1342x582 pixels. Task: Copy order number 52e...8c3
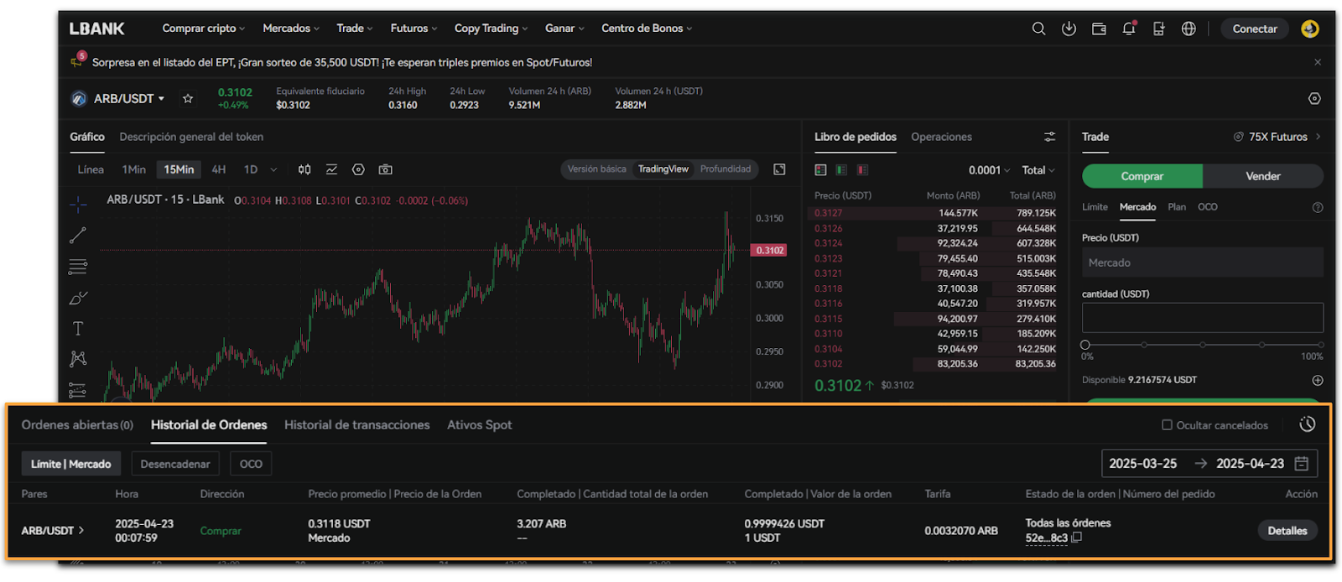(x=1077, y=538)
